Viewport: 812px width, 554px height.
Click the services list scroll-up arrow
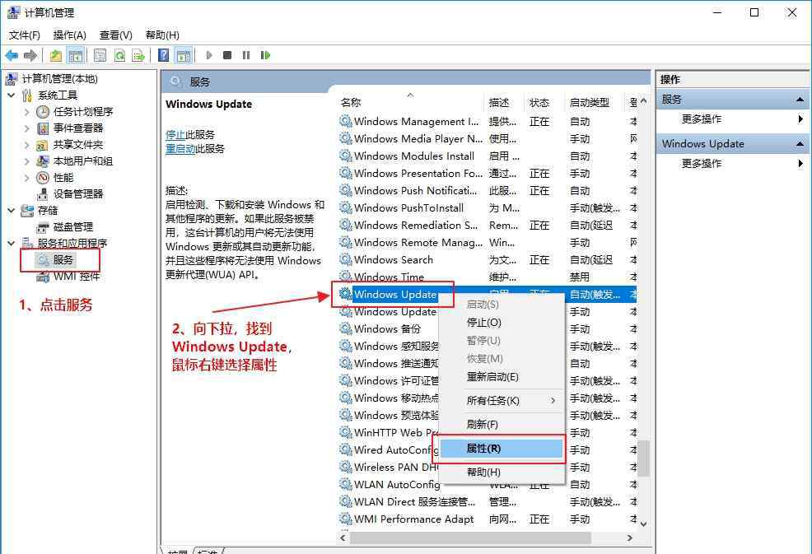[643, 101]
